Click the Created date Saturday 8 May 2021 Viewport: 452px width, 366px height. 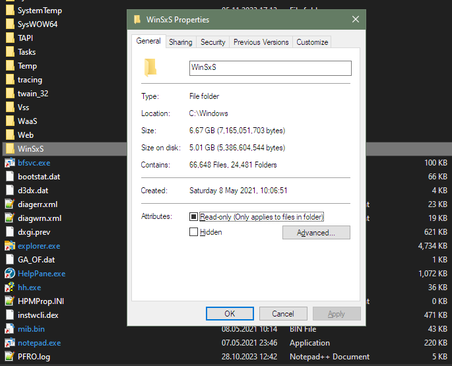238,191
